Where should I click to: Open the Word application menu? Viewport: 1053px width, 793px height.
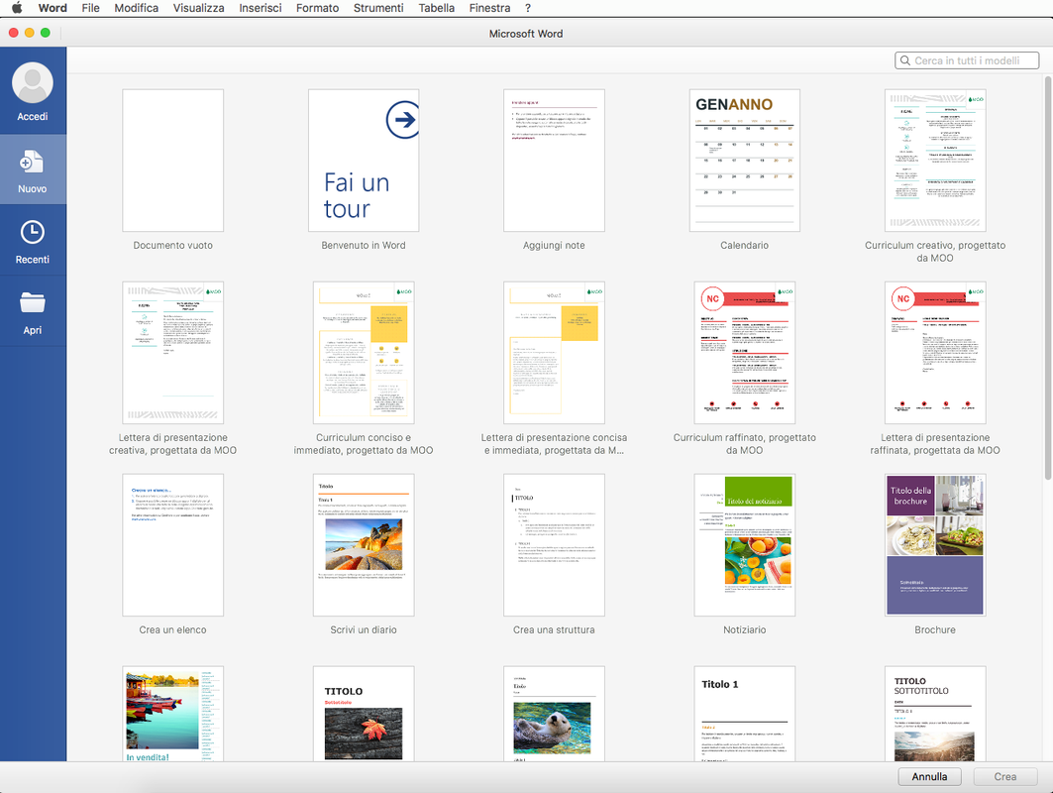coord(53,8)
